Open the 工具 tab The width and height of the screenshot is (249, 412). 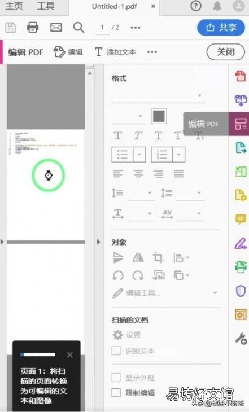tap(46, 6)
